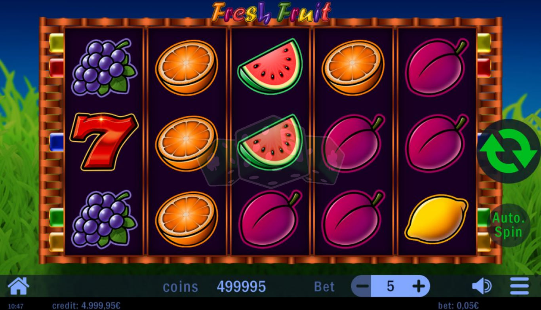Click the bet value field showing 5

click(x=390, y=286)
